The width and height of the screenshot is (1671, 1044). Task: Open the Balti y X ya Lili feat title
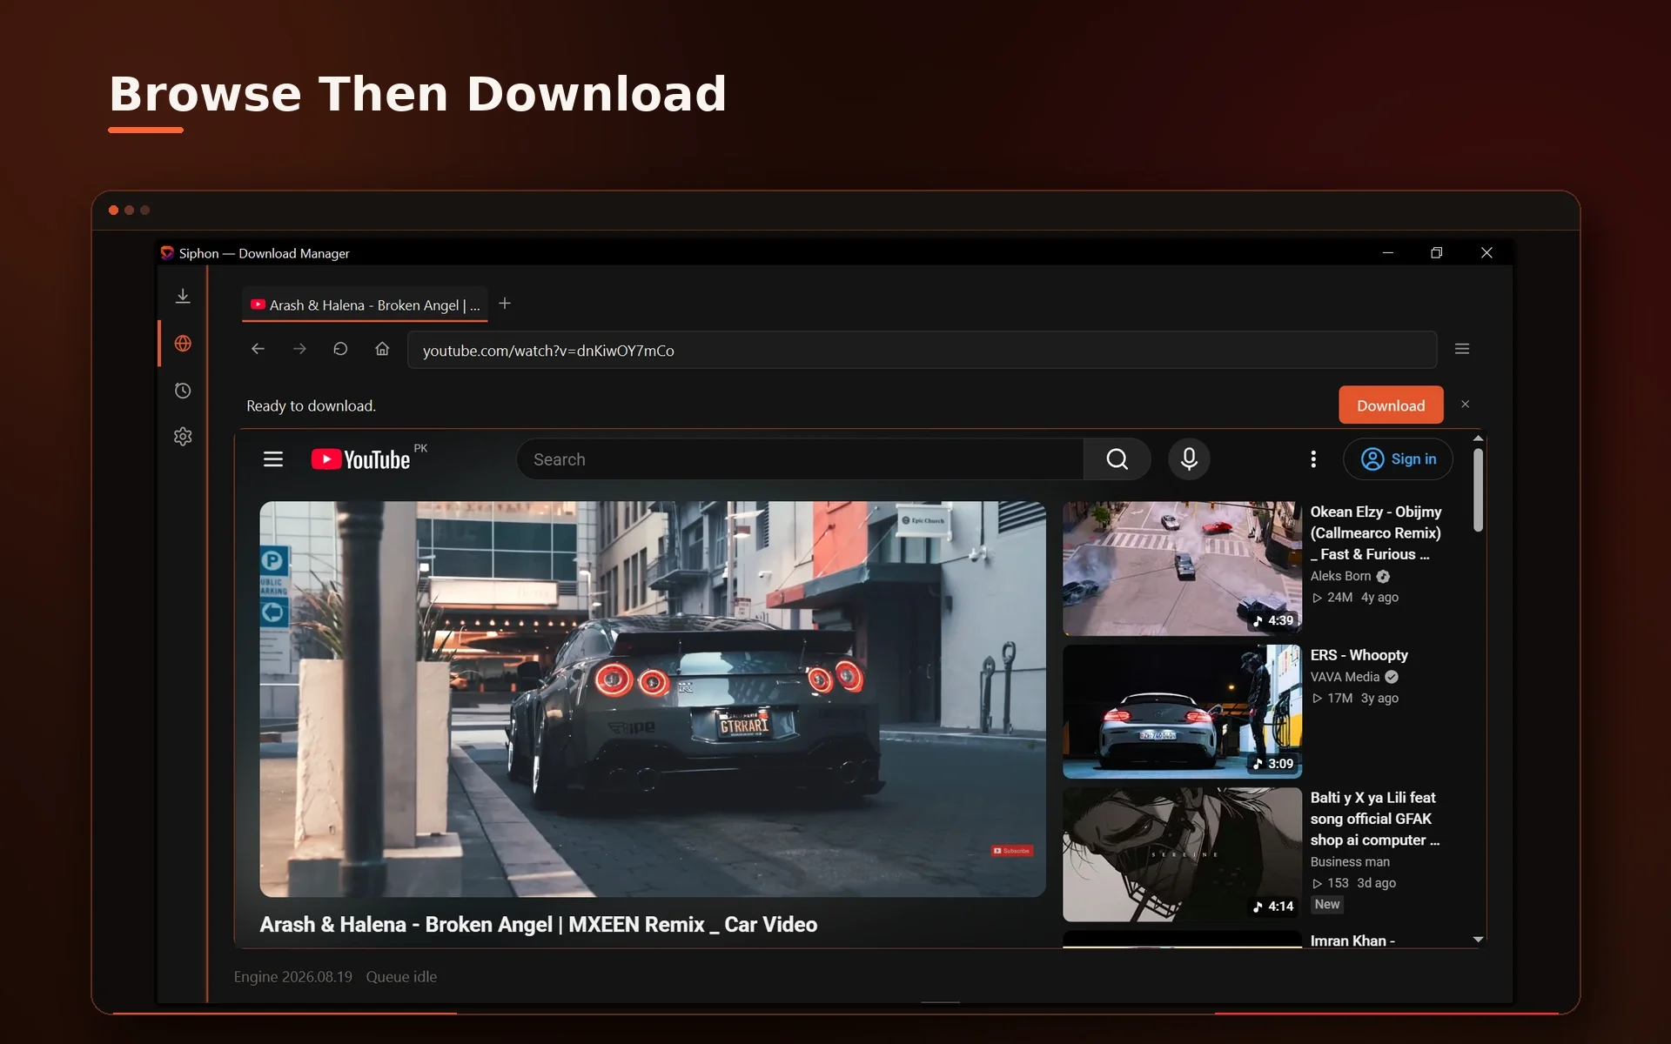coord(1375,819)
